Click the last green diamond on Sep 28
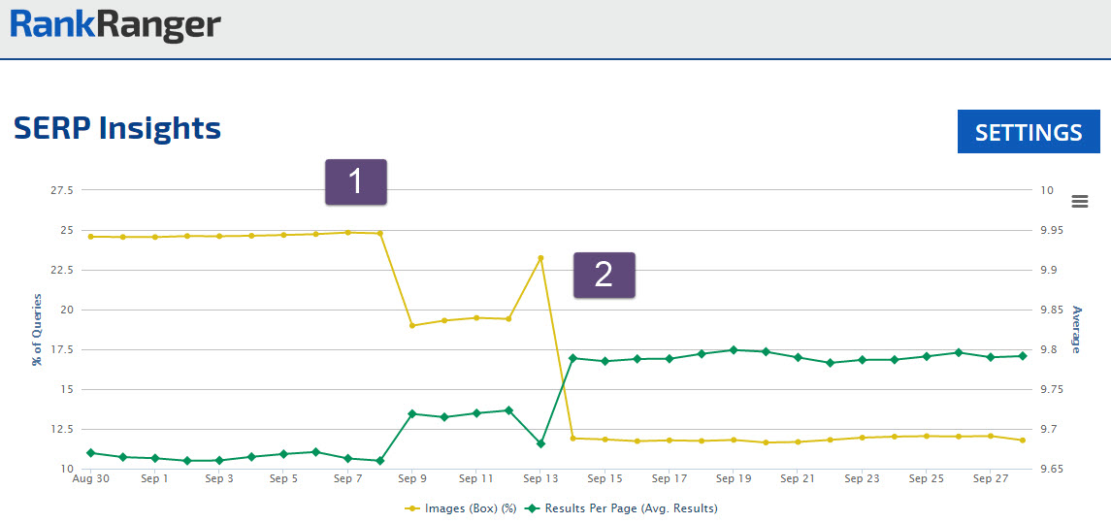 point(1023,356)
